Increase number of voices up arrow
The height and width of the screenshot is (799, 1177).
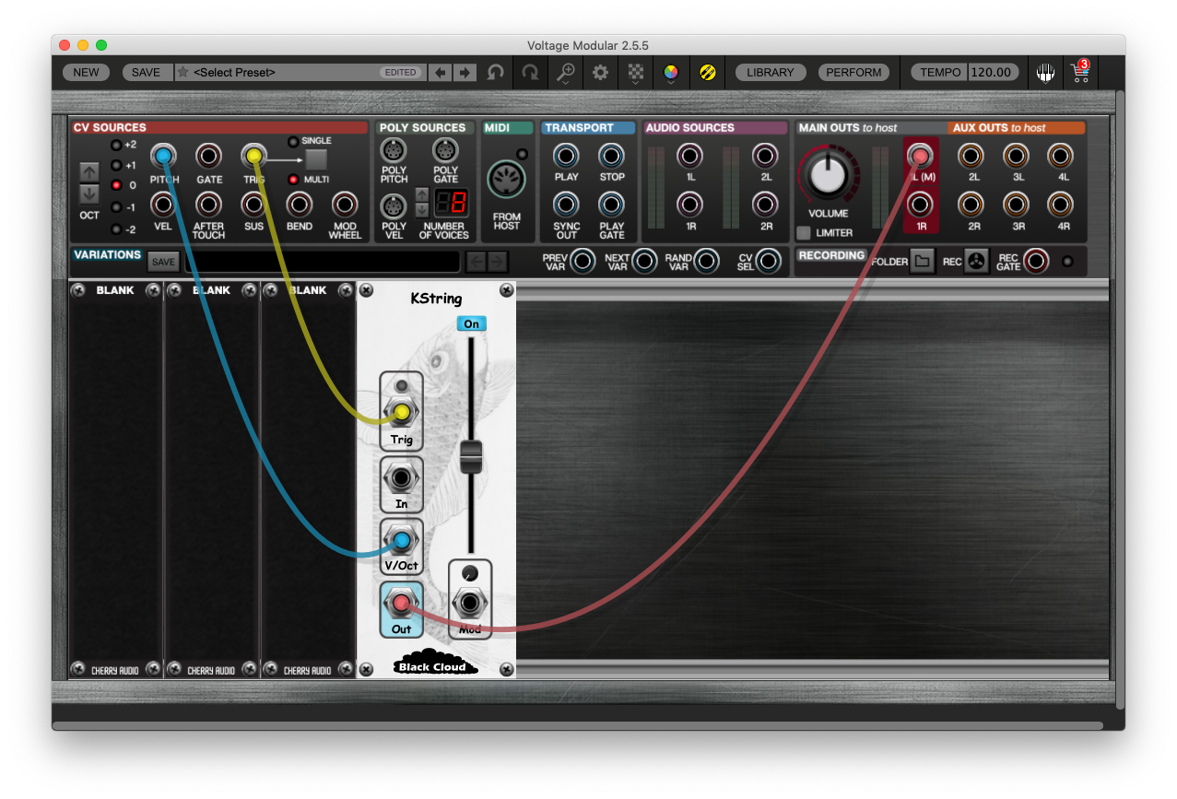point(422,194)
